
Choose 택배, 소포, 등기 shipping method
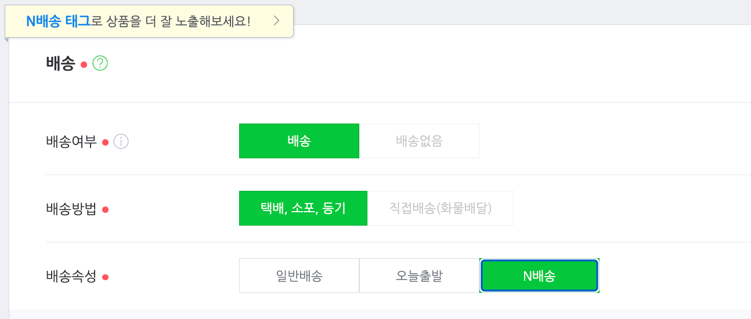coord(303,208)
